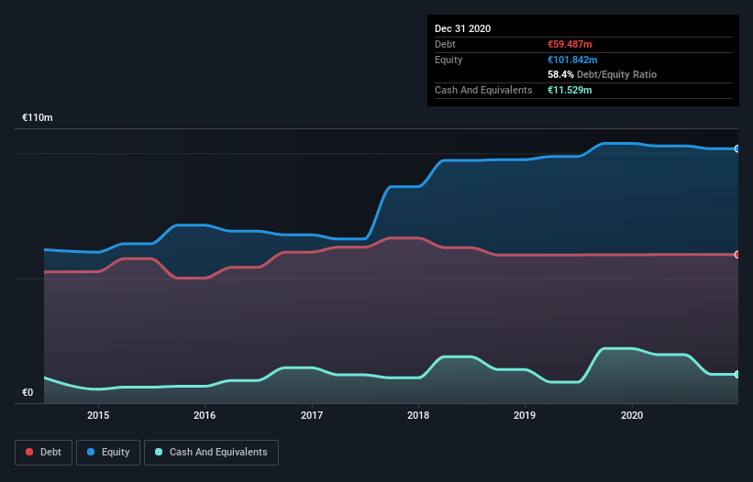This screenshot has width=753, height=482.
Task: Click the €110m y-axis label
Action: tap(38, 117)
